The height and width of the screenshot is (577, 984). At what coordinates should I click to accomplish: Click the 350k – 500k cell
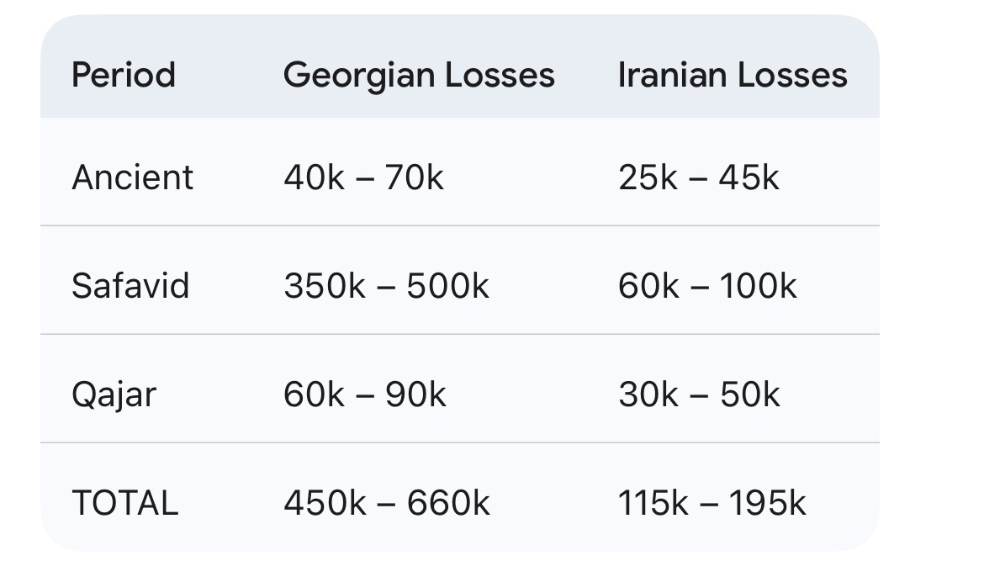pos(386,286)
